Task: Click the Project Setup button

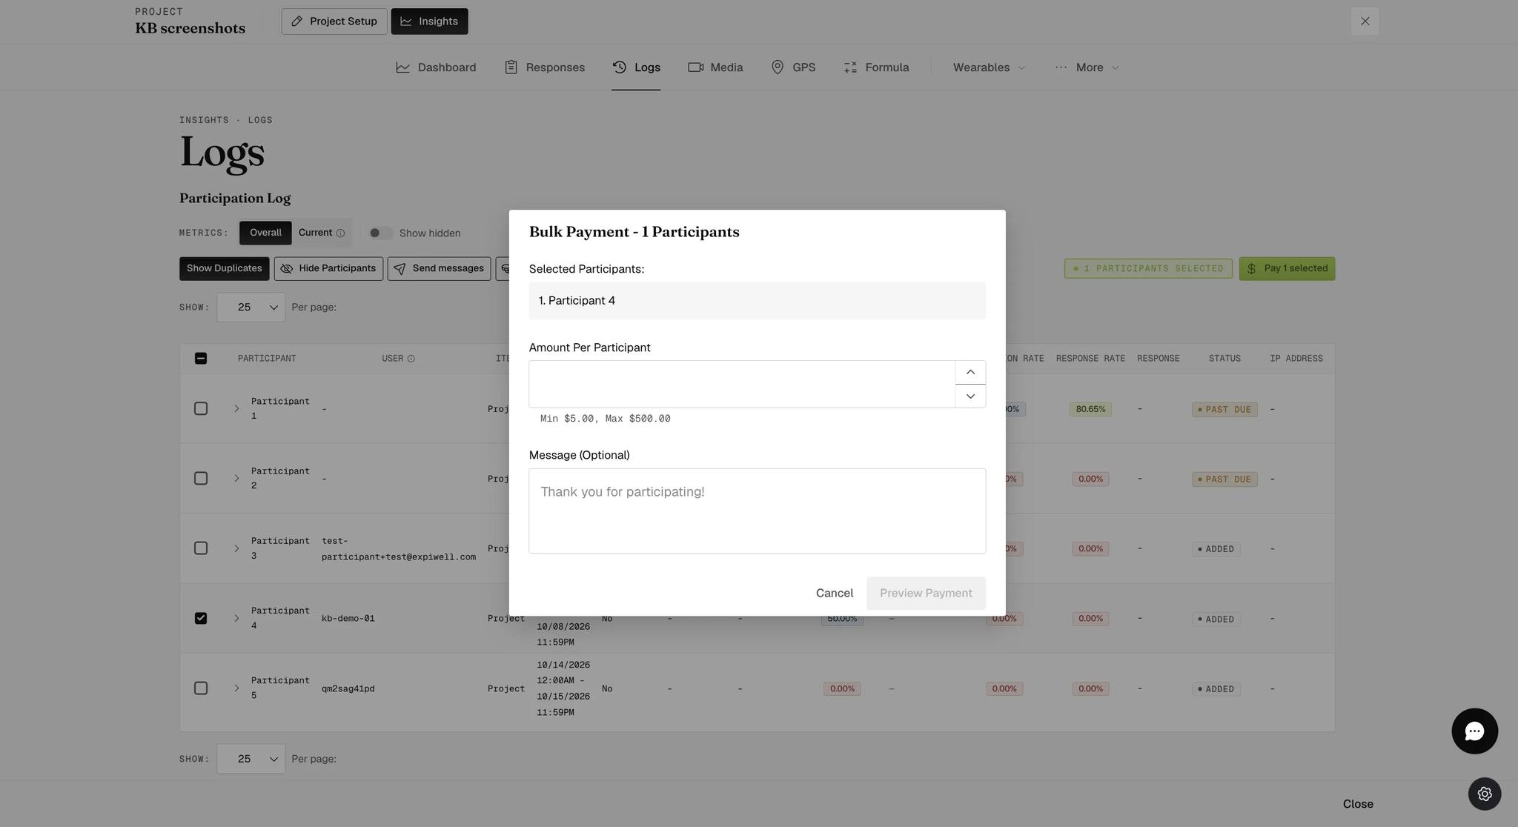Action: [x=334, y=21]
